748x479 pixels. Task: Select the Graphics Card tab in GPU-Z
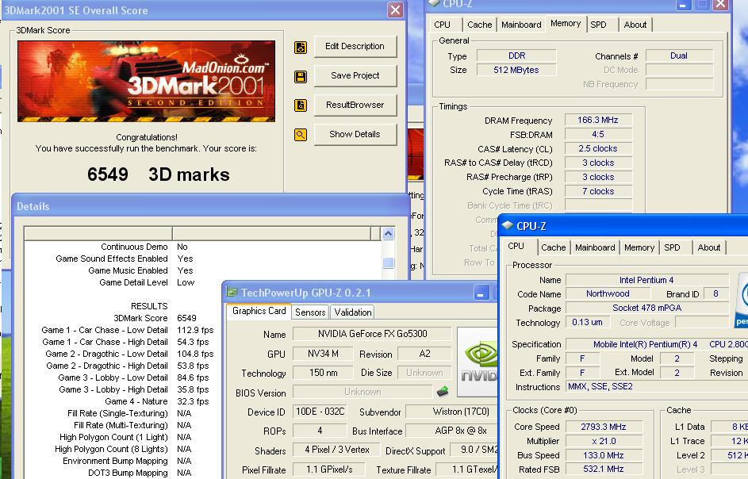[x=259, y=311]
